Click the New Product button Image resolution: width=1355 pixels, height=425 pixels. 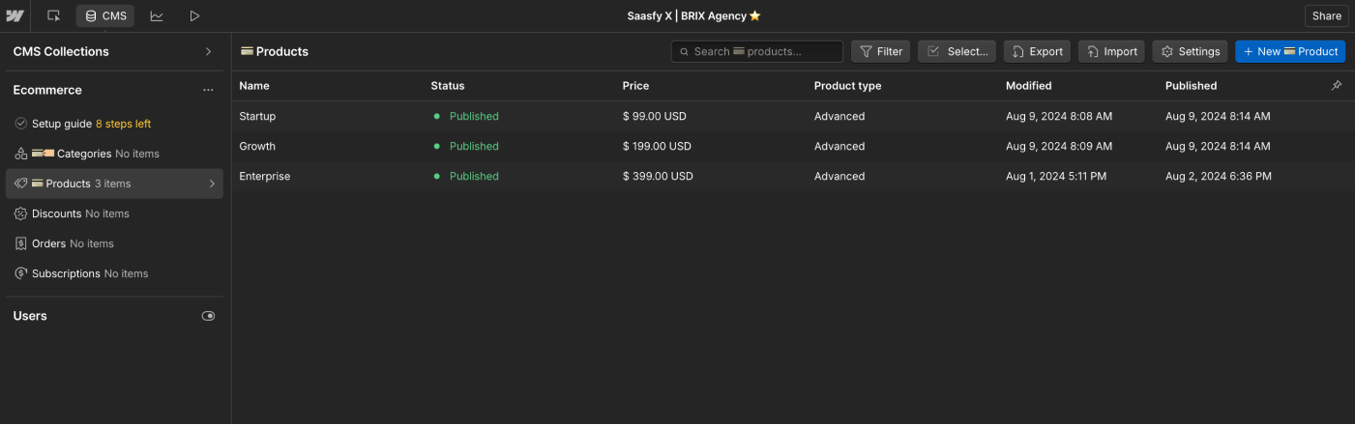(x=1289, y=51)
